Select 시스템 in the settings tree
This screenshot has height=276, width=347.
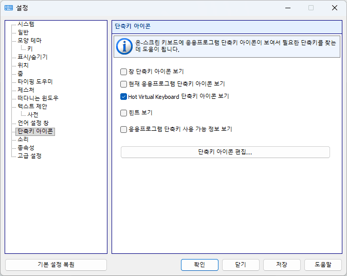(26, 24)
